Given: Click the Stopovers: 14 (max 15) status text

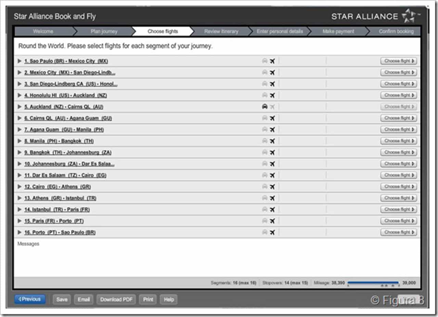Looking at the screenshot, I should click(x=285, y=283).
